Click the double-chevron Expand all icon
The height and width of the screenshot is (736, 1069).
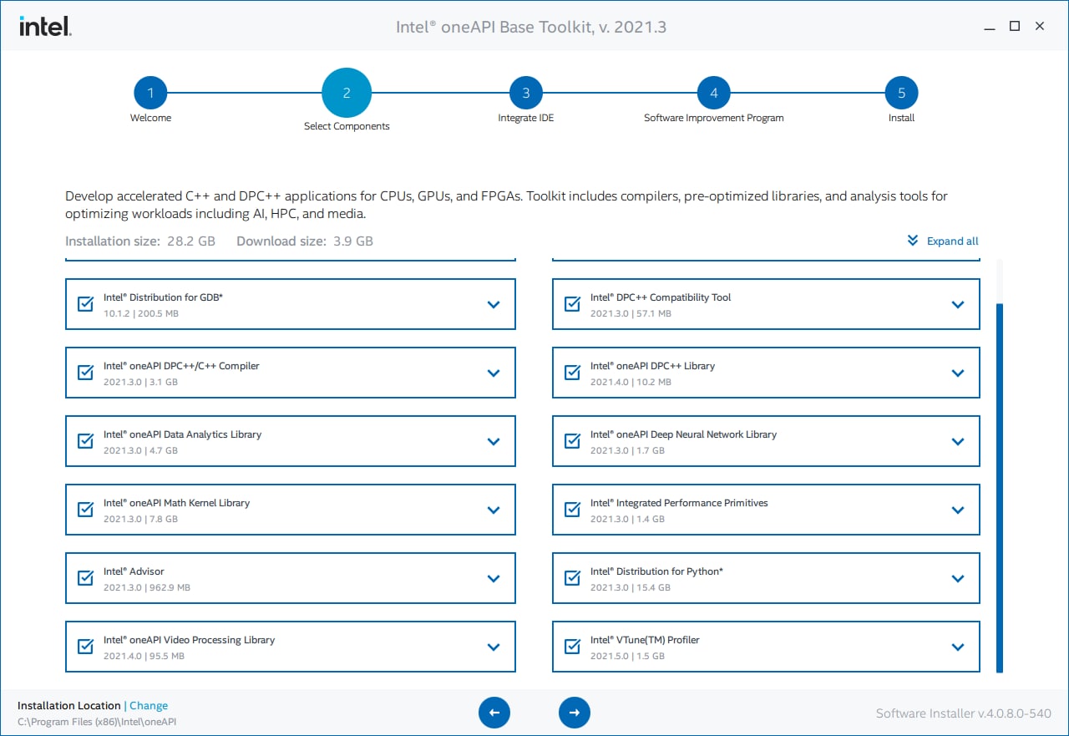[913, 241]
